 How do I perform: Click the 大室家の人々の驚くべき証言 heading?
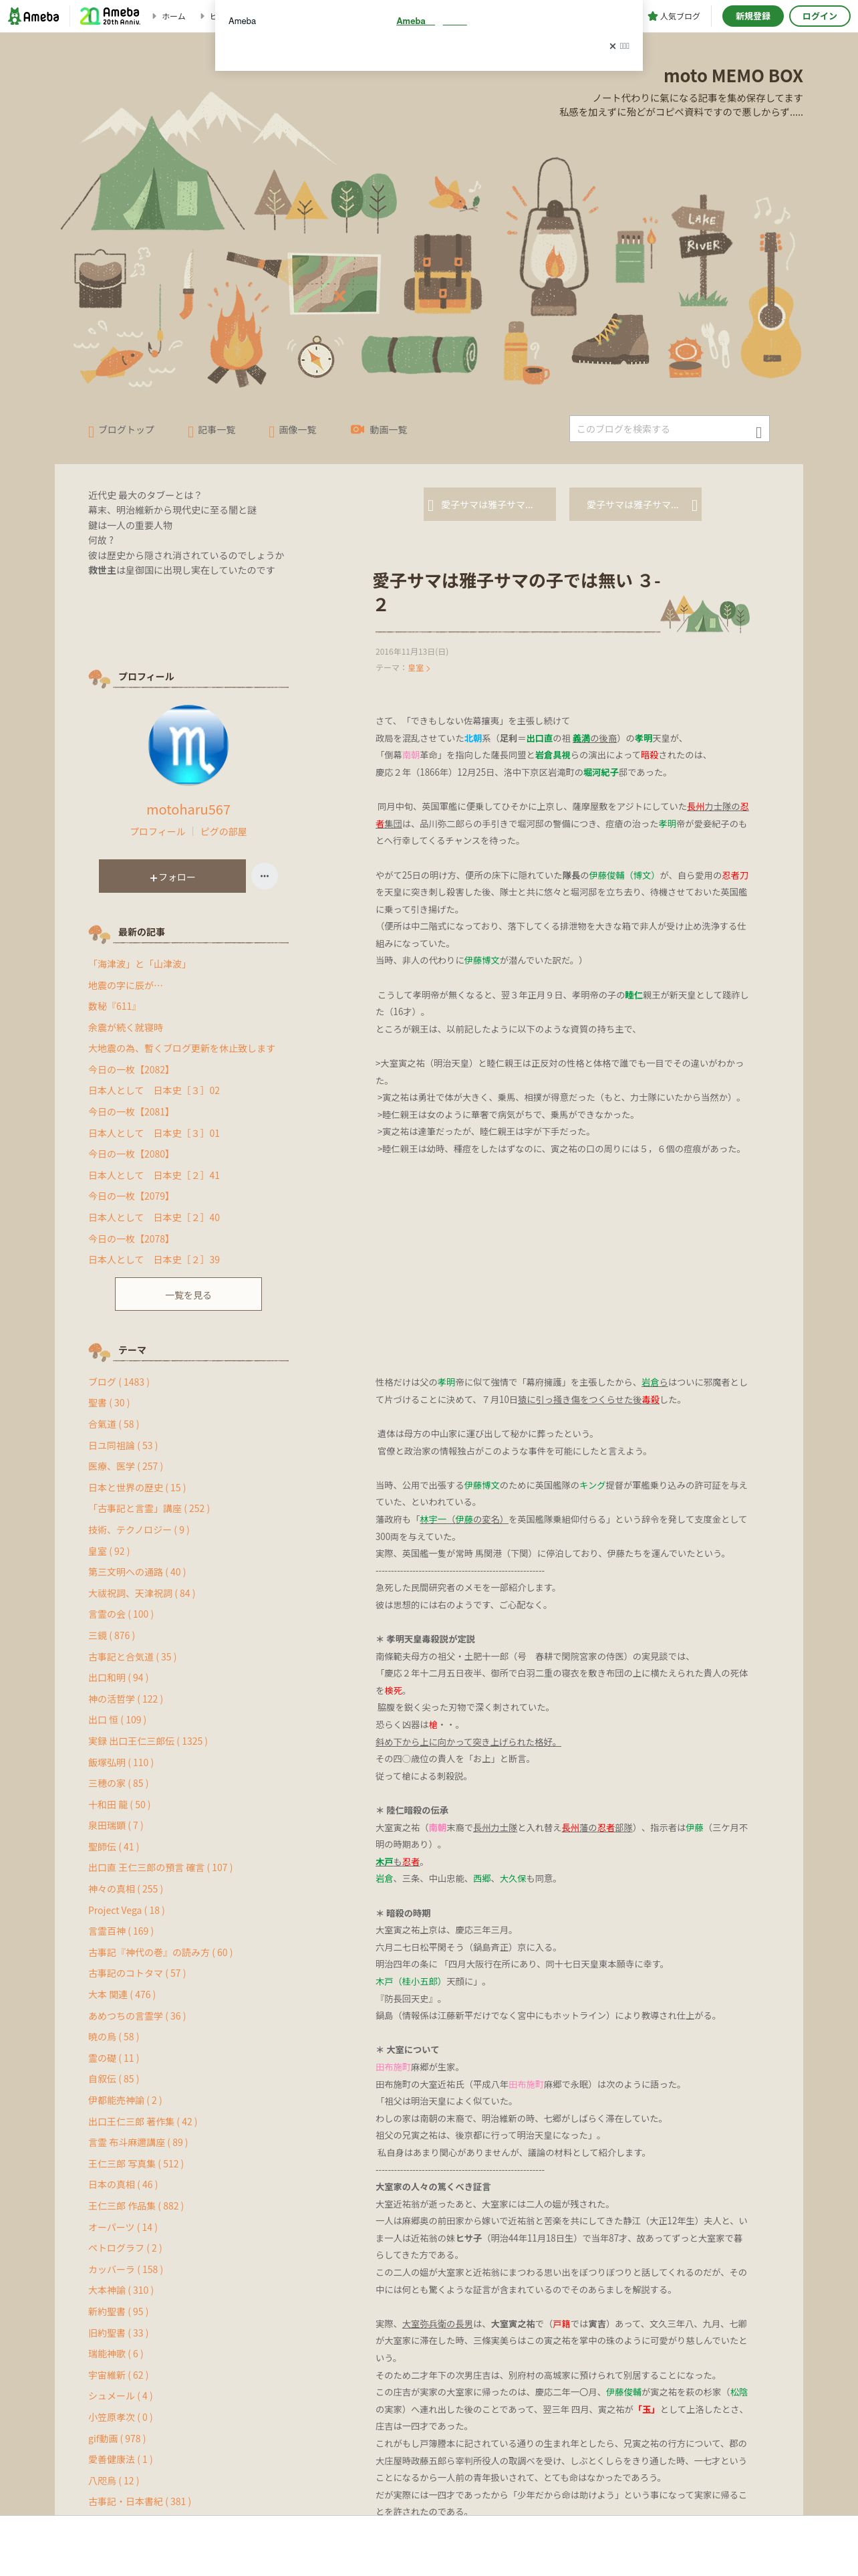click(x=434, y=2187)
